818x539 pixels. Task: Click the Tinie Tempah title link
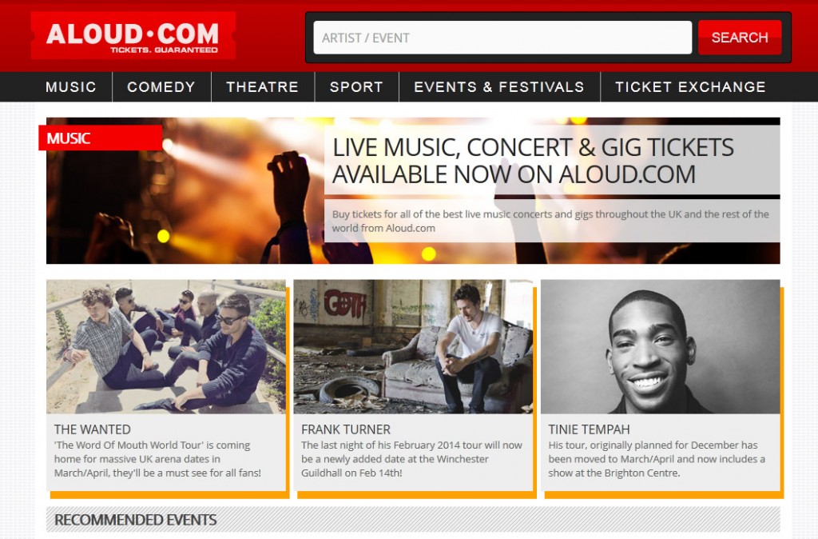(x=589, y=429)
